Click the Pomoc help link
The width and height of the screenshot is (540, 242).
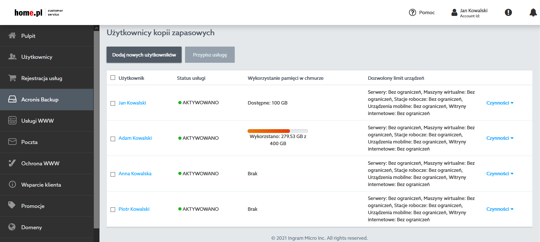coord(422,12)
